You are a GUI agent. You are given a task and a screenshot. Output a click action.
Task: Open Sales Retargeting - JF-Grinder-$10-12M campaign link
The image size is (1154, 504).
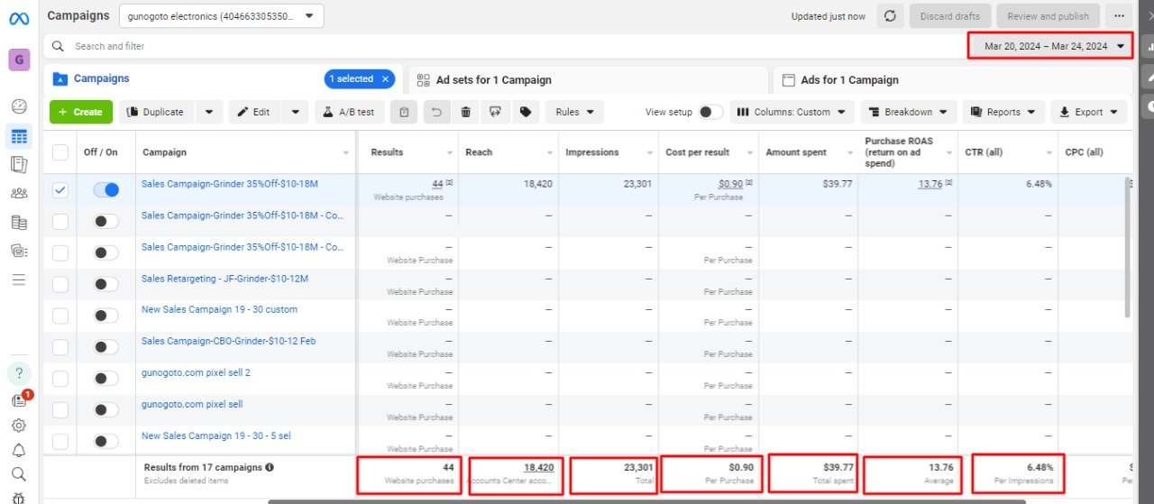pyautogui.click(x=224, y=279)
